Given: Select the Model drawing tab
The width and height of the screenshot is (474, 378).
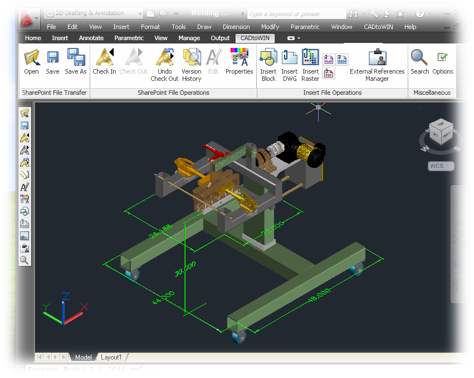Looking at the screenshot, I should pos(83,357).
